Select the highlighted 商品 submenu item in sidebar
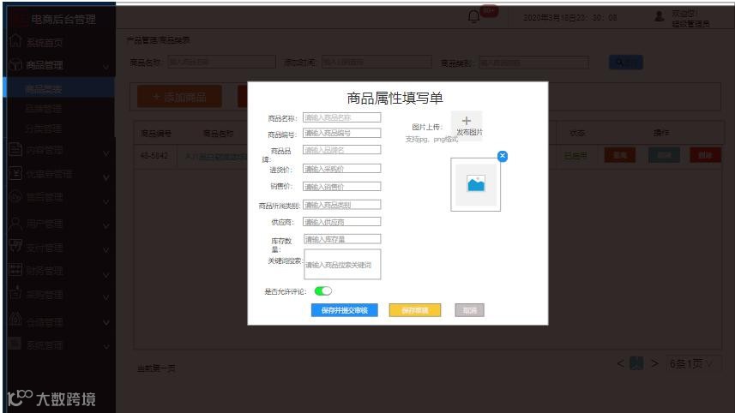This screenshot has height=413, width=735. point(58,88)
